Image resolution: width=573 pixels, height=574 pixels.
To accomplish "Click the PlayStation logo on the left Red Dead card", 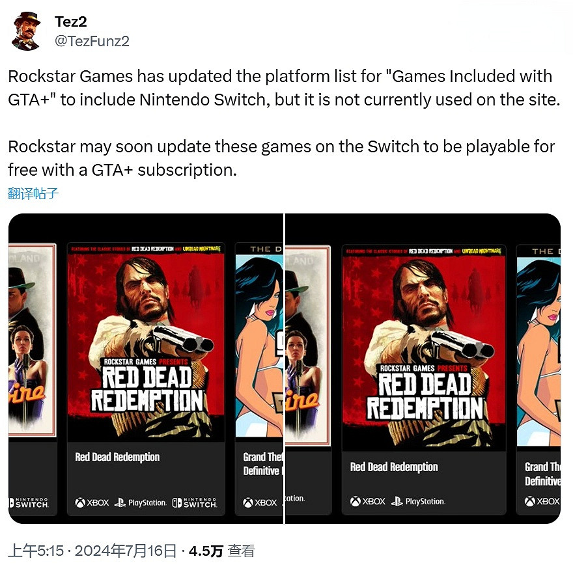I will 141,502.
